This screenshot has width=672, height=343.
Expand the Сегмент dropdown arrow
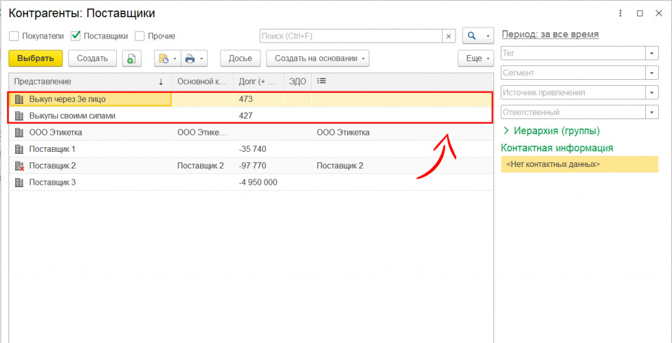tap(652, 73)
